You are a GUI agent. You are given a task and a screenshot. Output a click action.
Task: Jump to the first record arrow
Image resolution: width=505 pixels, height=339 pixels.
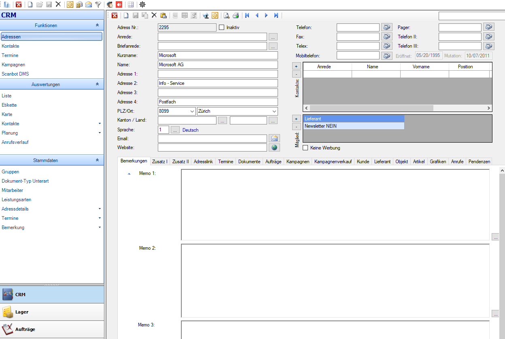[247, 15]
